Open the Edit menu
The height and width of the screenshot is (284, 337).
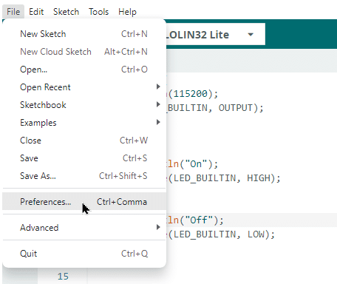[36, 12]
